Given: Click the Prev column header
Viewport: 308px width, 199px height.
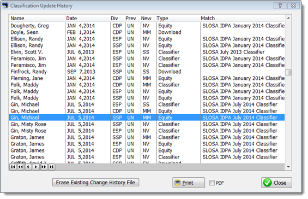Looking at the screenshot, I should 132,19.
